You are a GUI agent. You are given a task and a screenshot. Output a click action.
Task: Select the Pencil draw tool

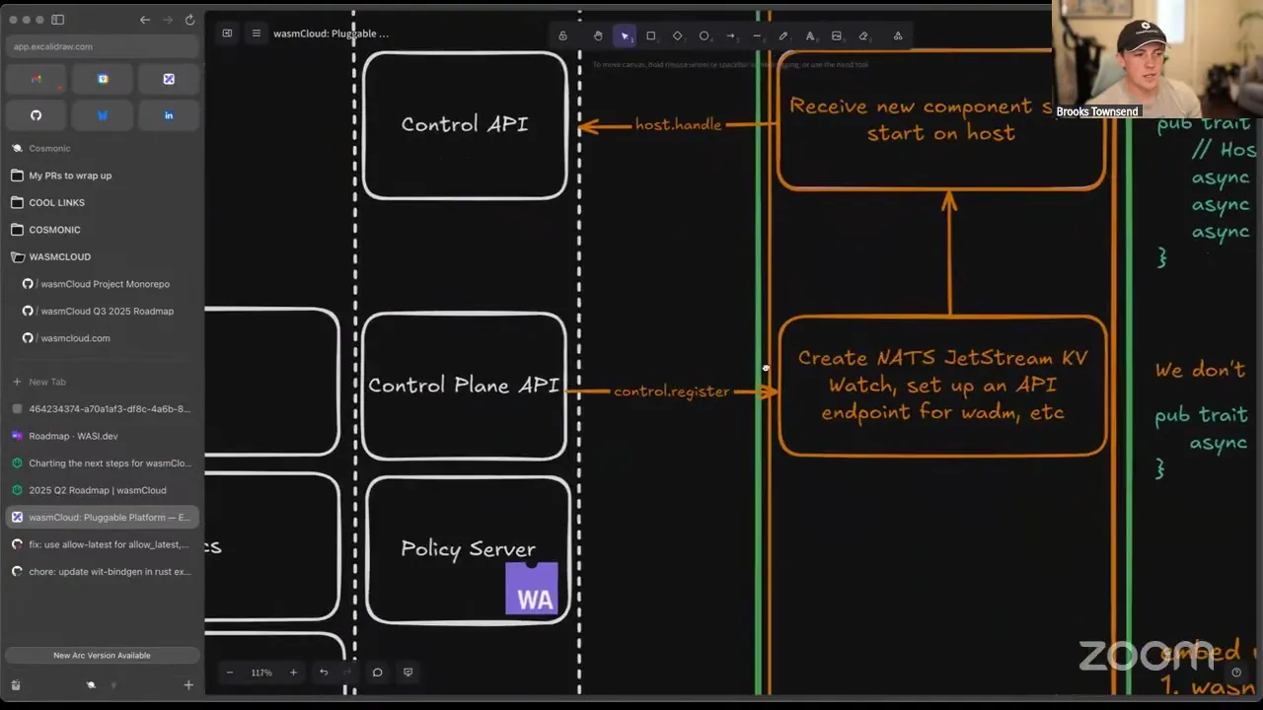pyautogui.click(x=783, y=35)
